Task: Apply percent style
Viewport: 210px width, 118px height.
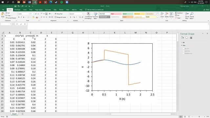Action: [x=74, y=17]
